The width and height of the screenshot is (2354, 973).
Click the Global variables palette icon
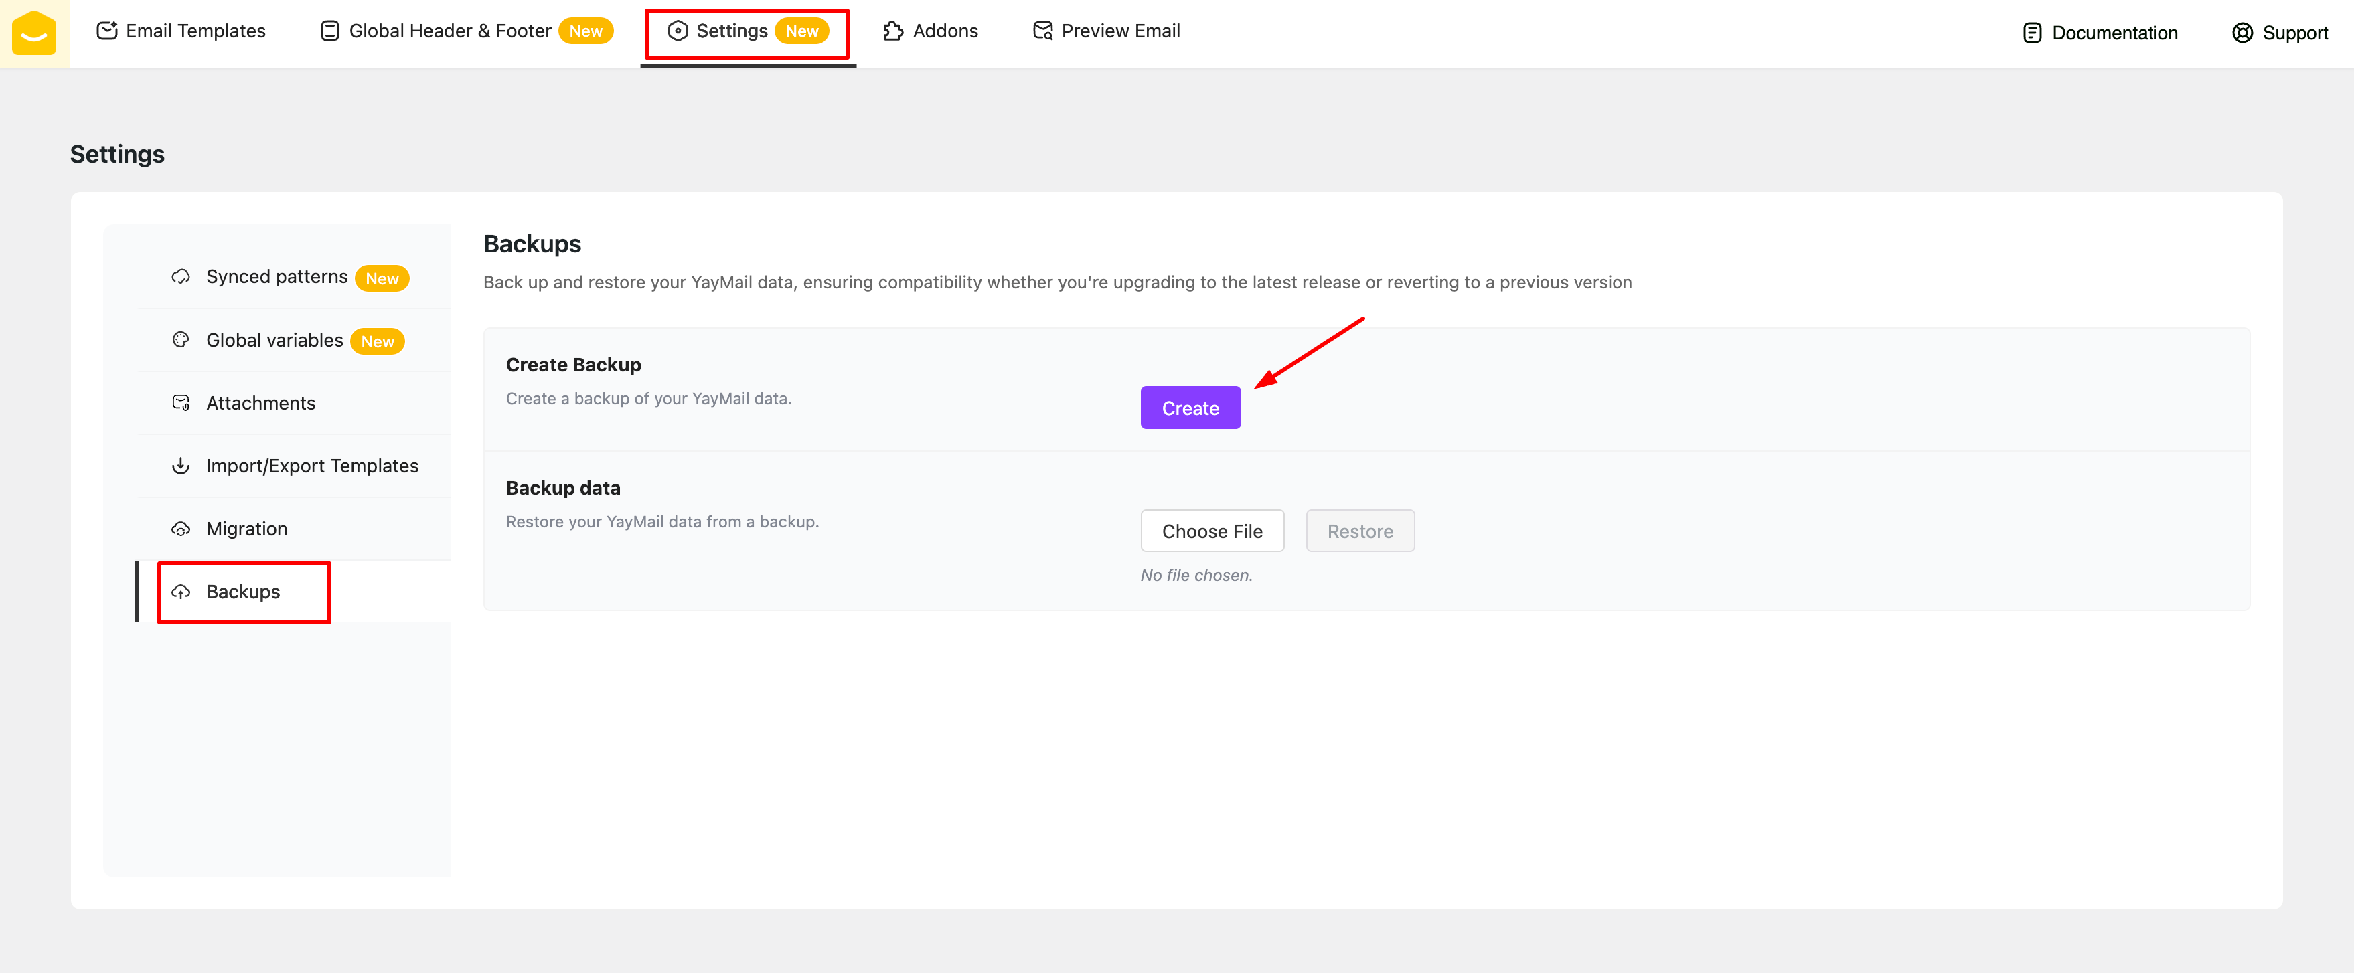181,340
